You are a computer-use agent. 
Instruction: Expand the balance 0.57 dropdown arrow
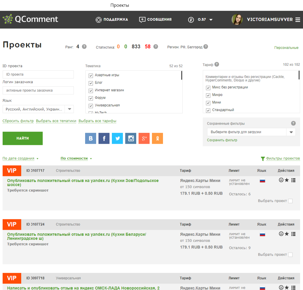(x=211, y=20)
